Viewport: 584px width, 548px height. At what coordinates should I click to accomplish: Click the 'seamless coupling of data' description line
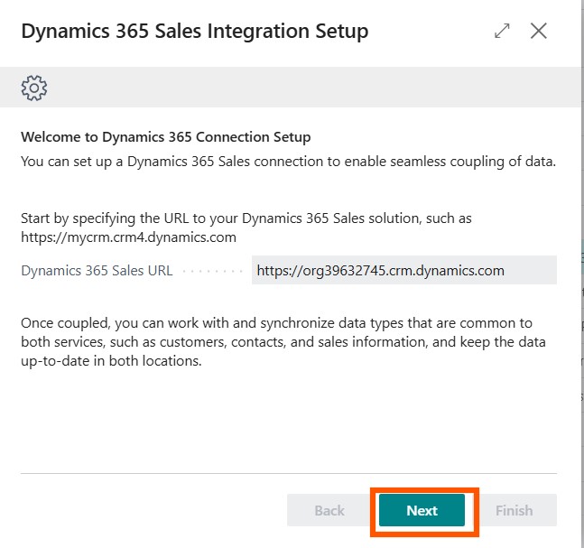pos(287,162)
